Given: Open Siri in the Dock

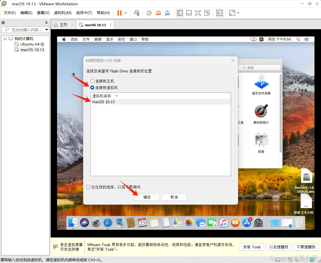Looking at the screenshot, I should coord(84,222).
